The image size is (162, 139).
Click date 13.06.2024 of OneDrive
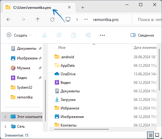145,74
